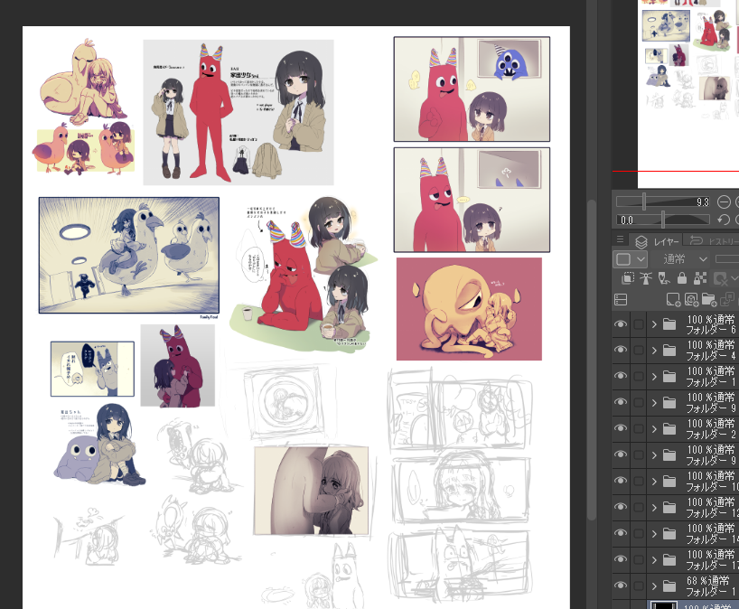Click the lock layer padlock icon
This screenshot has width=739, height=609.
681,278
